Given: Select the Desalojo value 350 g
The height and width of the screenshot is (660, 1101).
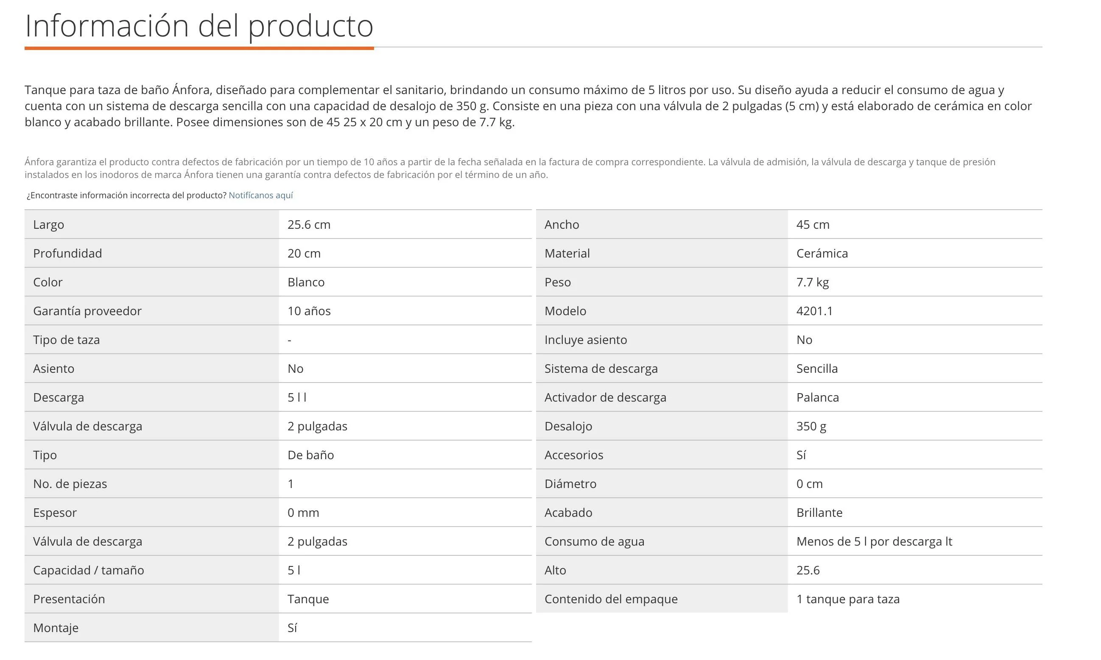Looking at the screenshot, I should point(811,426).
